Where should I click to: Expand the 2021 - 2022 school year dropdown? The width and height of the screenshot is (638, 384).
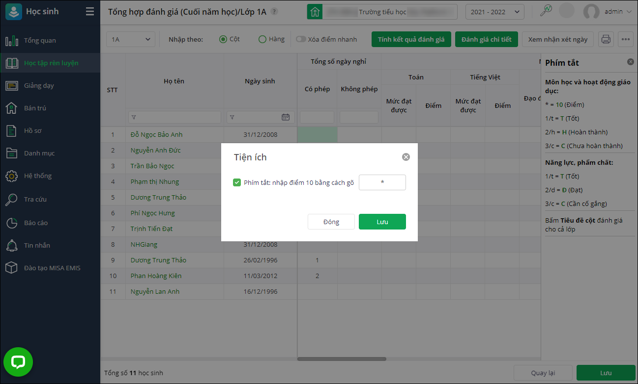[494, 12]
